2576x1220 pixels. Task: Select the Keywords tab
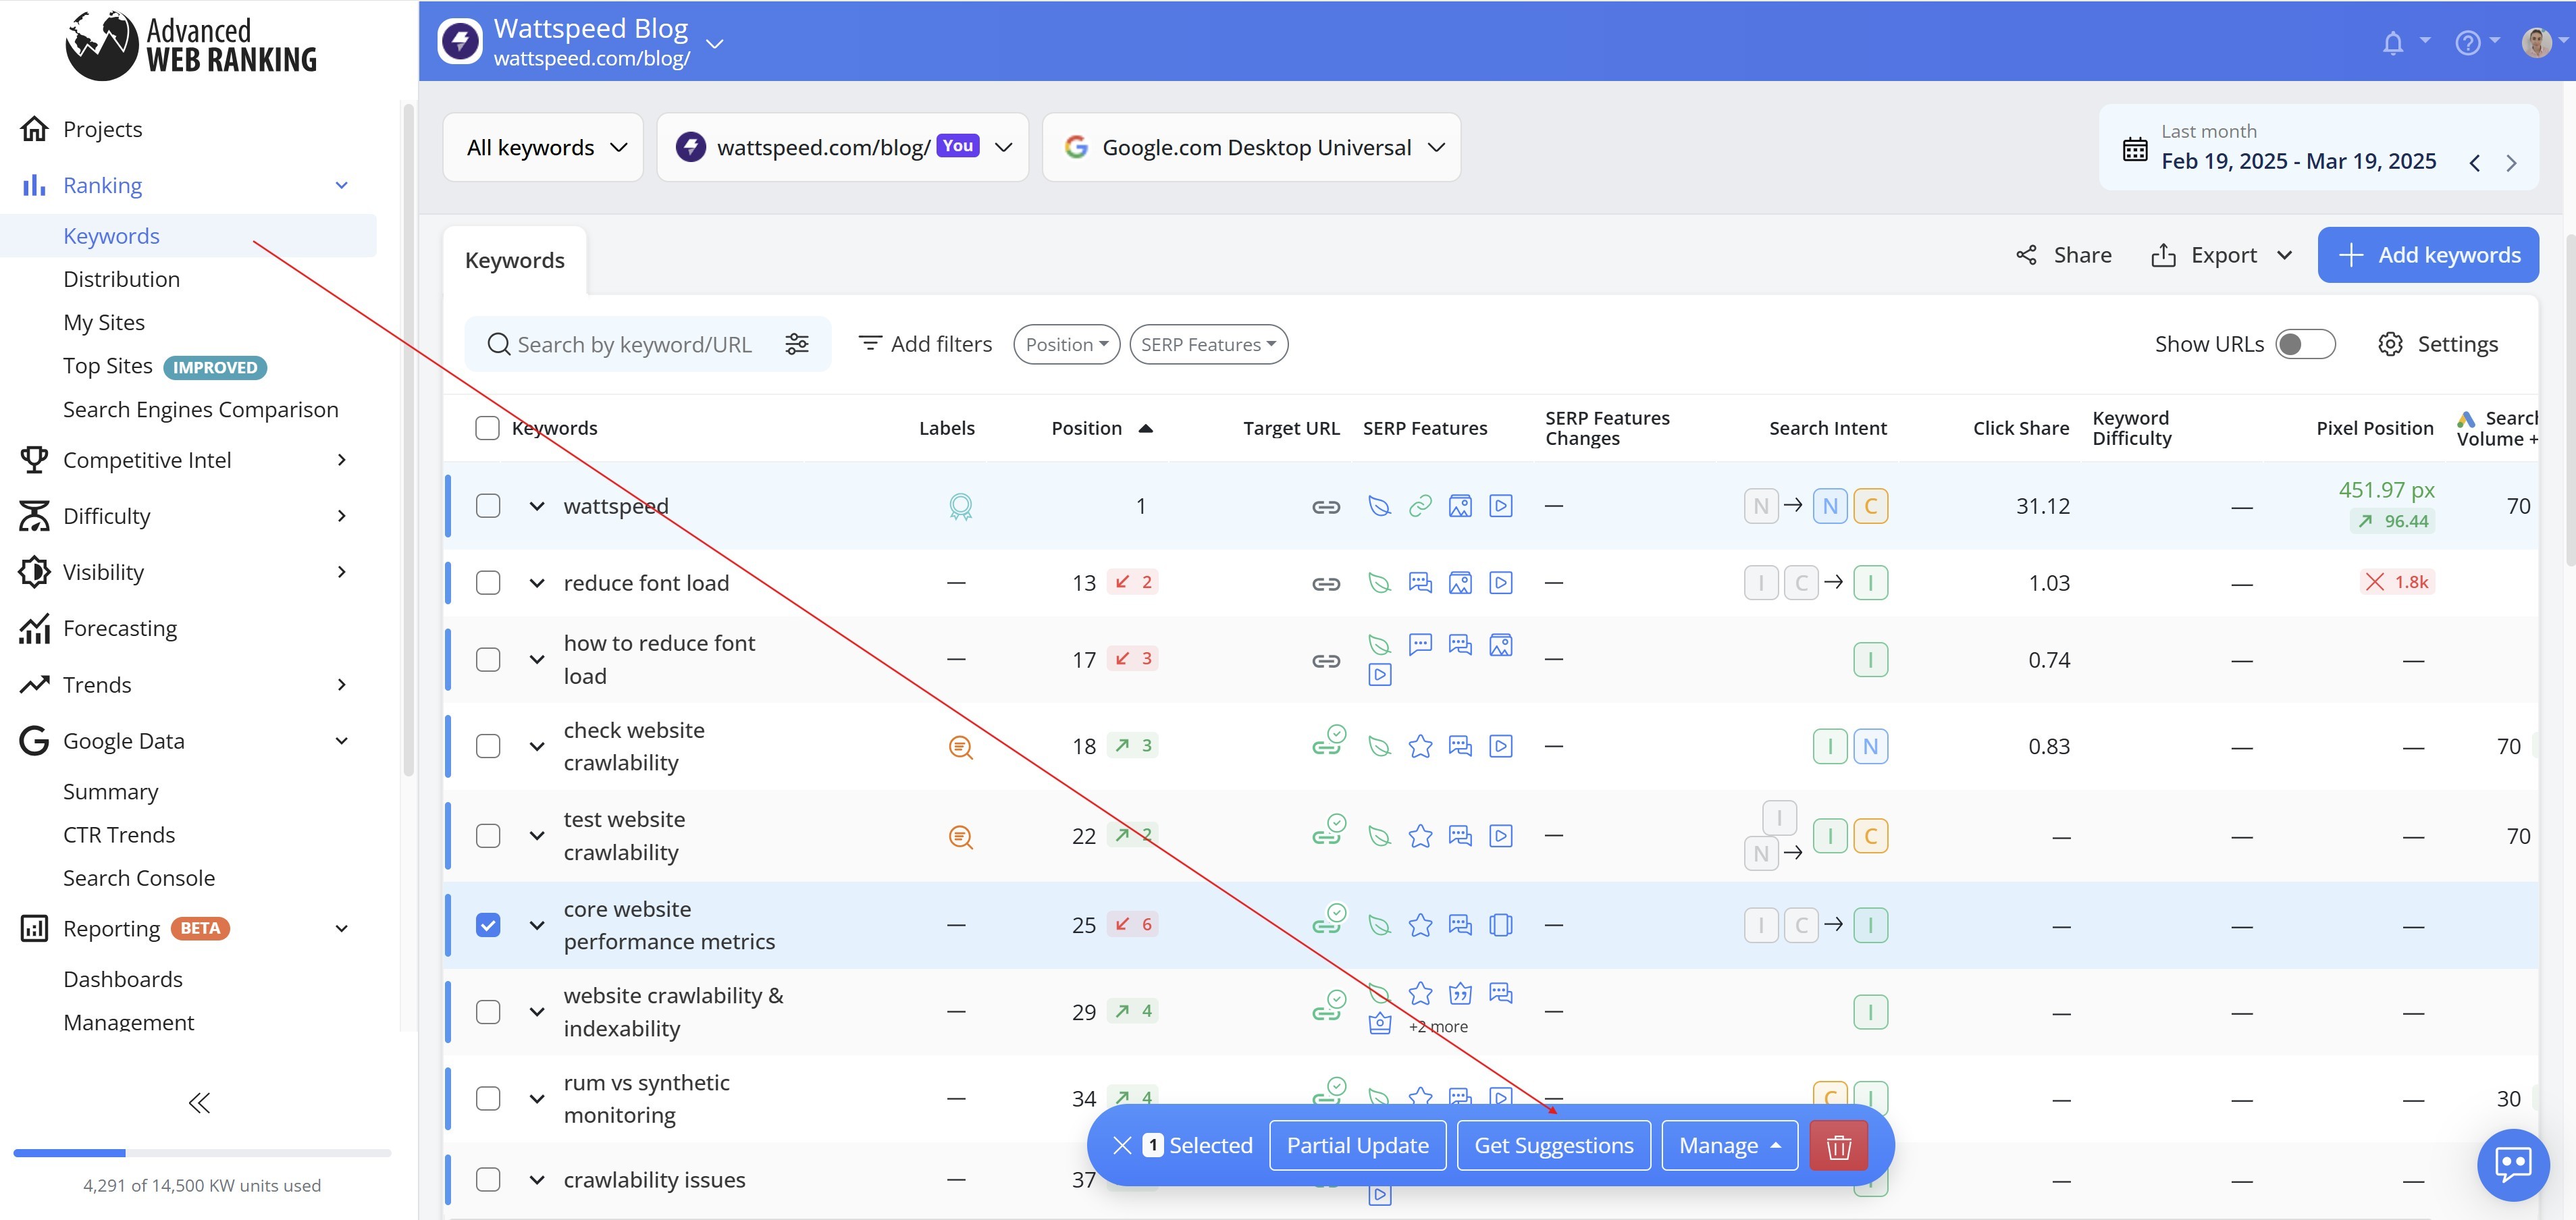(514, 260)
